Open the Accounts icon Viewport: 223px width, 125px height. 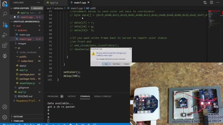[5, 107]
